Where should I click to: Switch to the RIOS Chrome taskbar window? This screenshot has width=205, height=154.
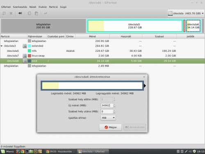(60, 152)
